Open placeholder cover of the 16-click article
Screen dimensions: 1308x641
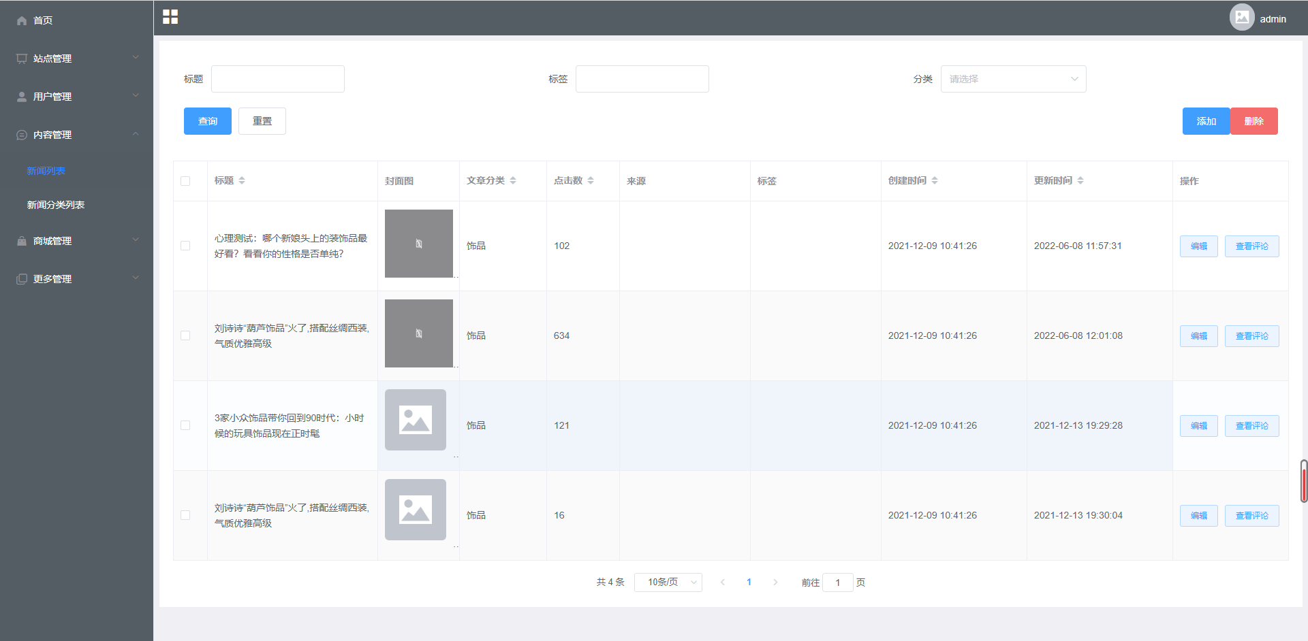(x=416, y=510)
